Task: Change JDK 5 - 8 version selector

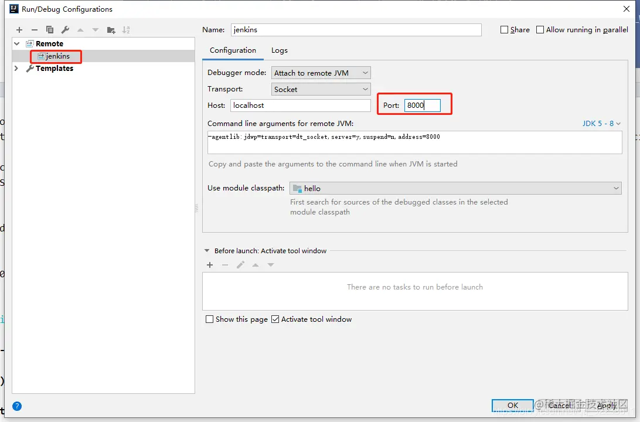Action: pos(601,123)
